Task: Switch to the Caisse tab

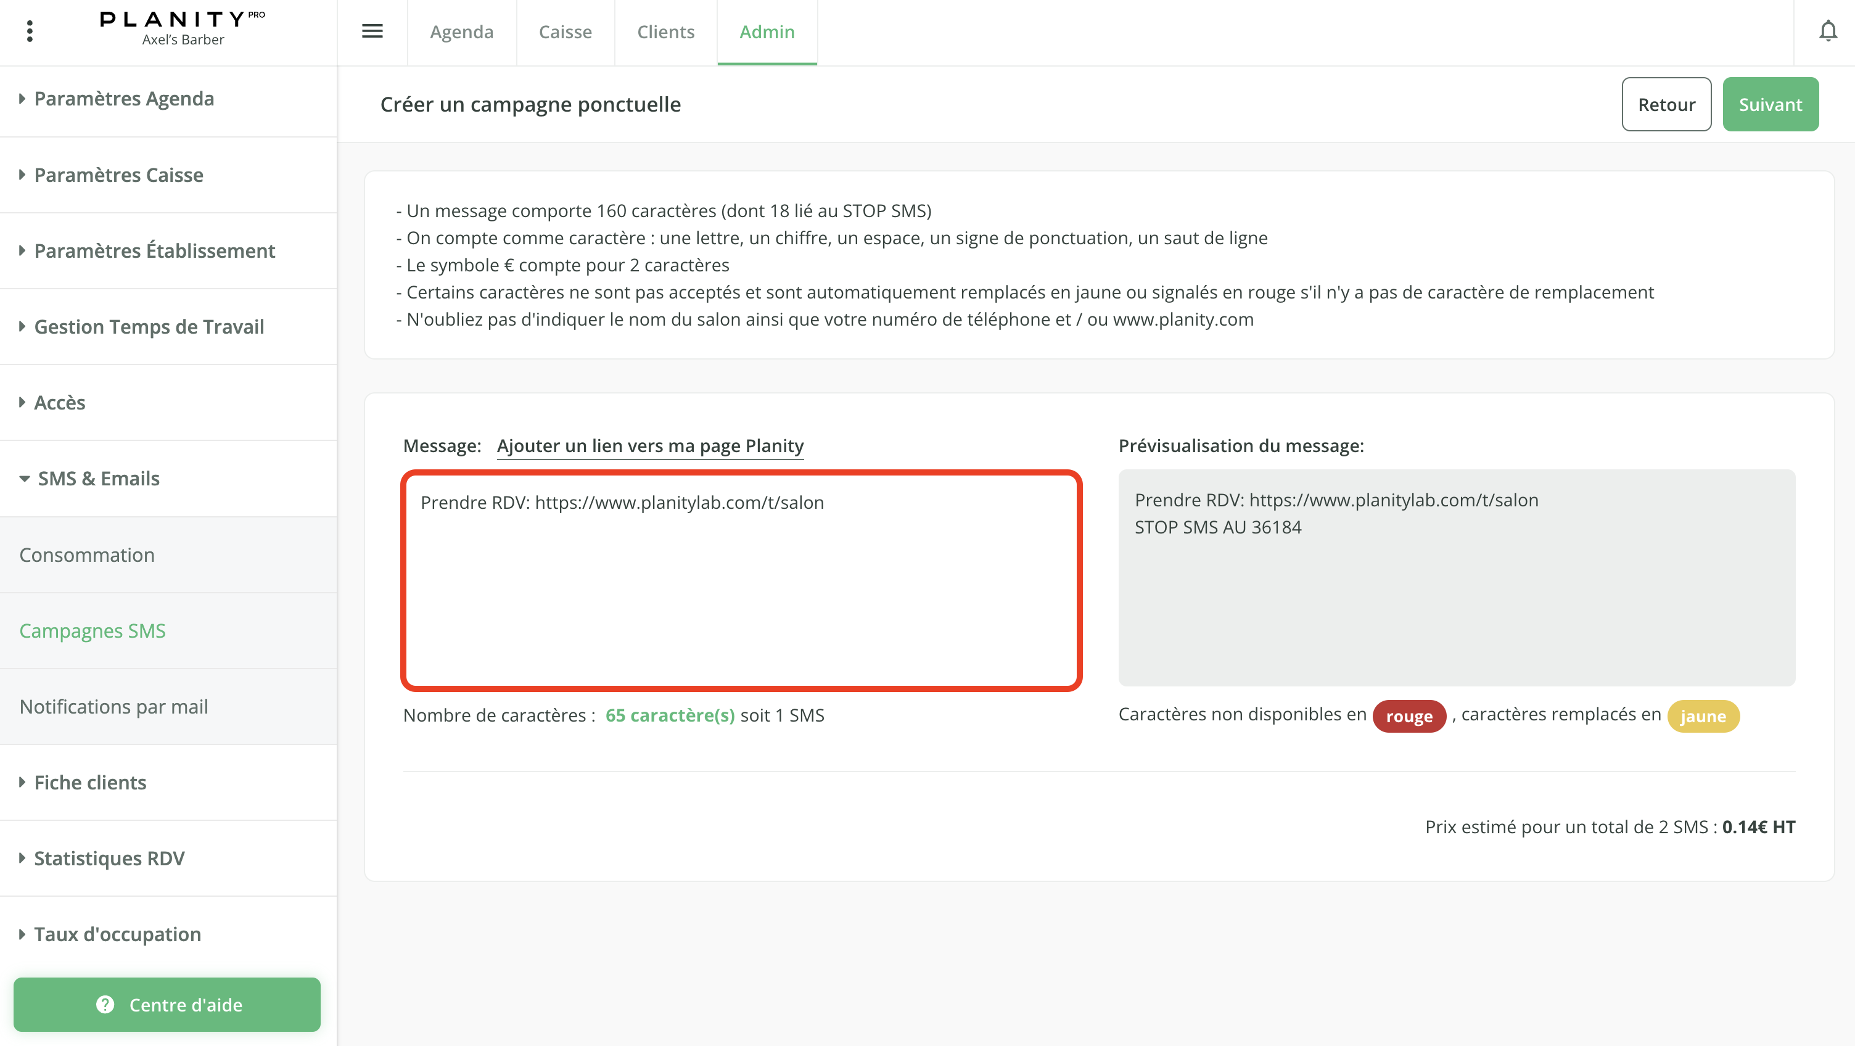Action: pyautogui.click(x=566, y=31)
